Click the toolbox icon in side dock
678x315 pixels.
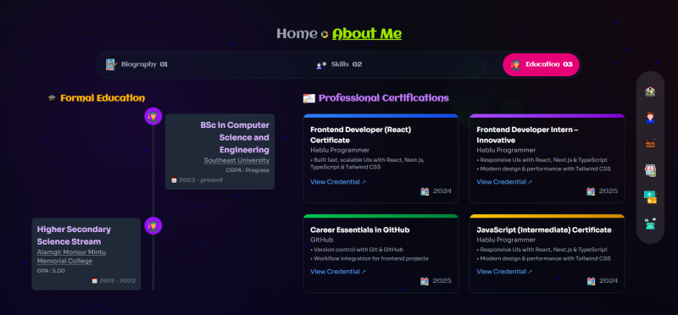650,144
